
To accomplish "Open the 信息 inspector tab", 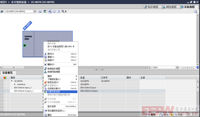I will coord(166,115).
